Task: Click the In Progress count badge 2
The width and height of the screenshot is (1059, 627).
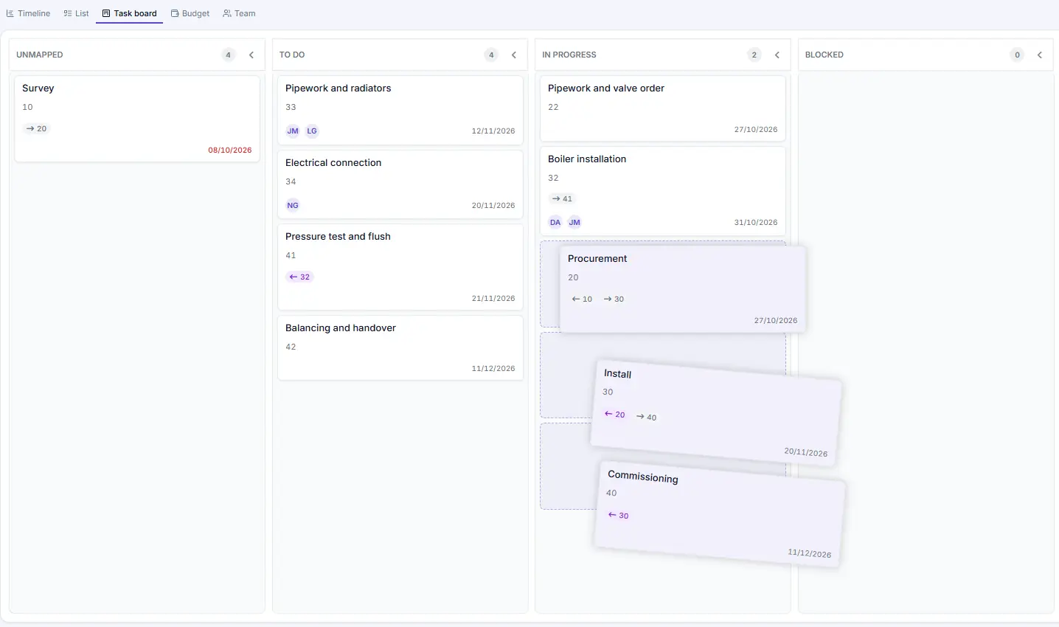Action: 754,55
